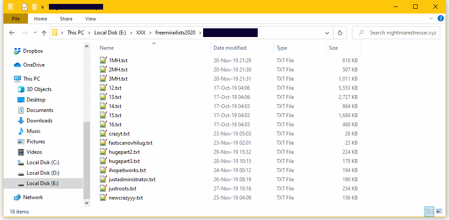449x220 pixels.
Task: Refresh the current folder view
Action: pos(340,33)
